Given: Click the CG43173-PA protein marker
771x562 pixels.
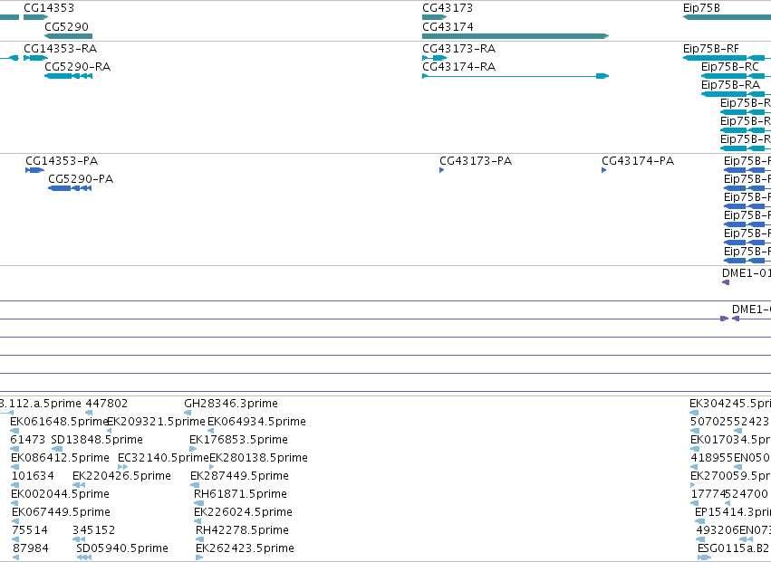Looking at the screenshot, I should [441, 170].
